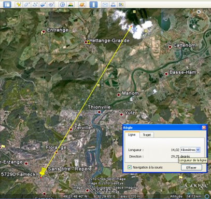This screenshot has height=199, width=211.
Task: Click the north compass indicator
Action: (x=199, y=12)
